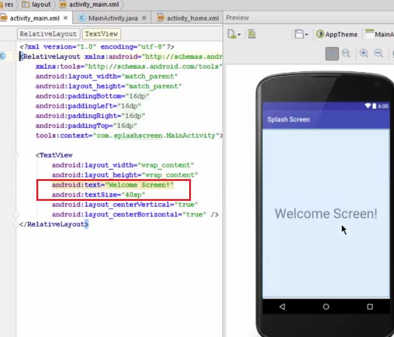The width and height of the screenshot is (394, 337).
Task: Click the zoom to actual size icon
Action: coord(346,53)
